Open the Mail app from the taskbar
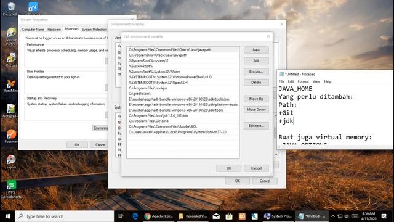The width and height of the screenshot is (394, 222). point(216,216)
